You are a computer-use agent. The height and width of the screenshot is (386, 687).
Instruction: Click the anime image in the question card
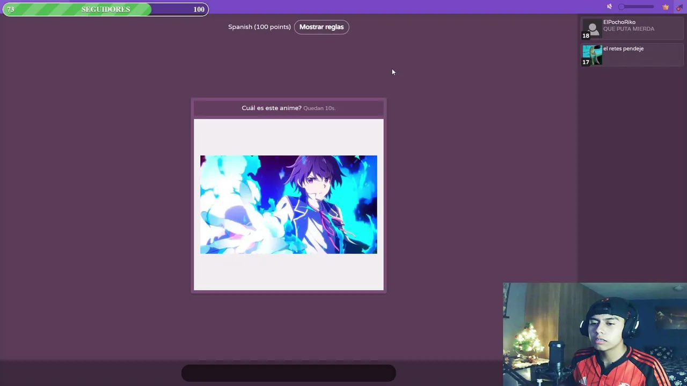click(289, 205)
